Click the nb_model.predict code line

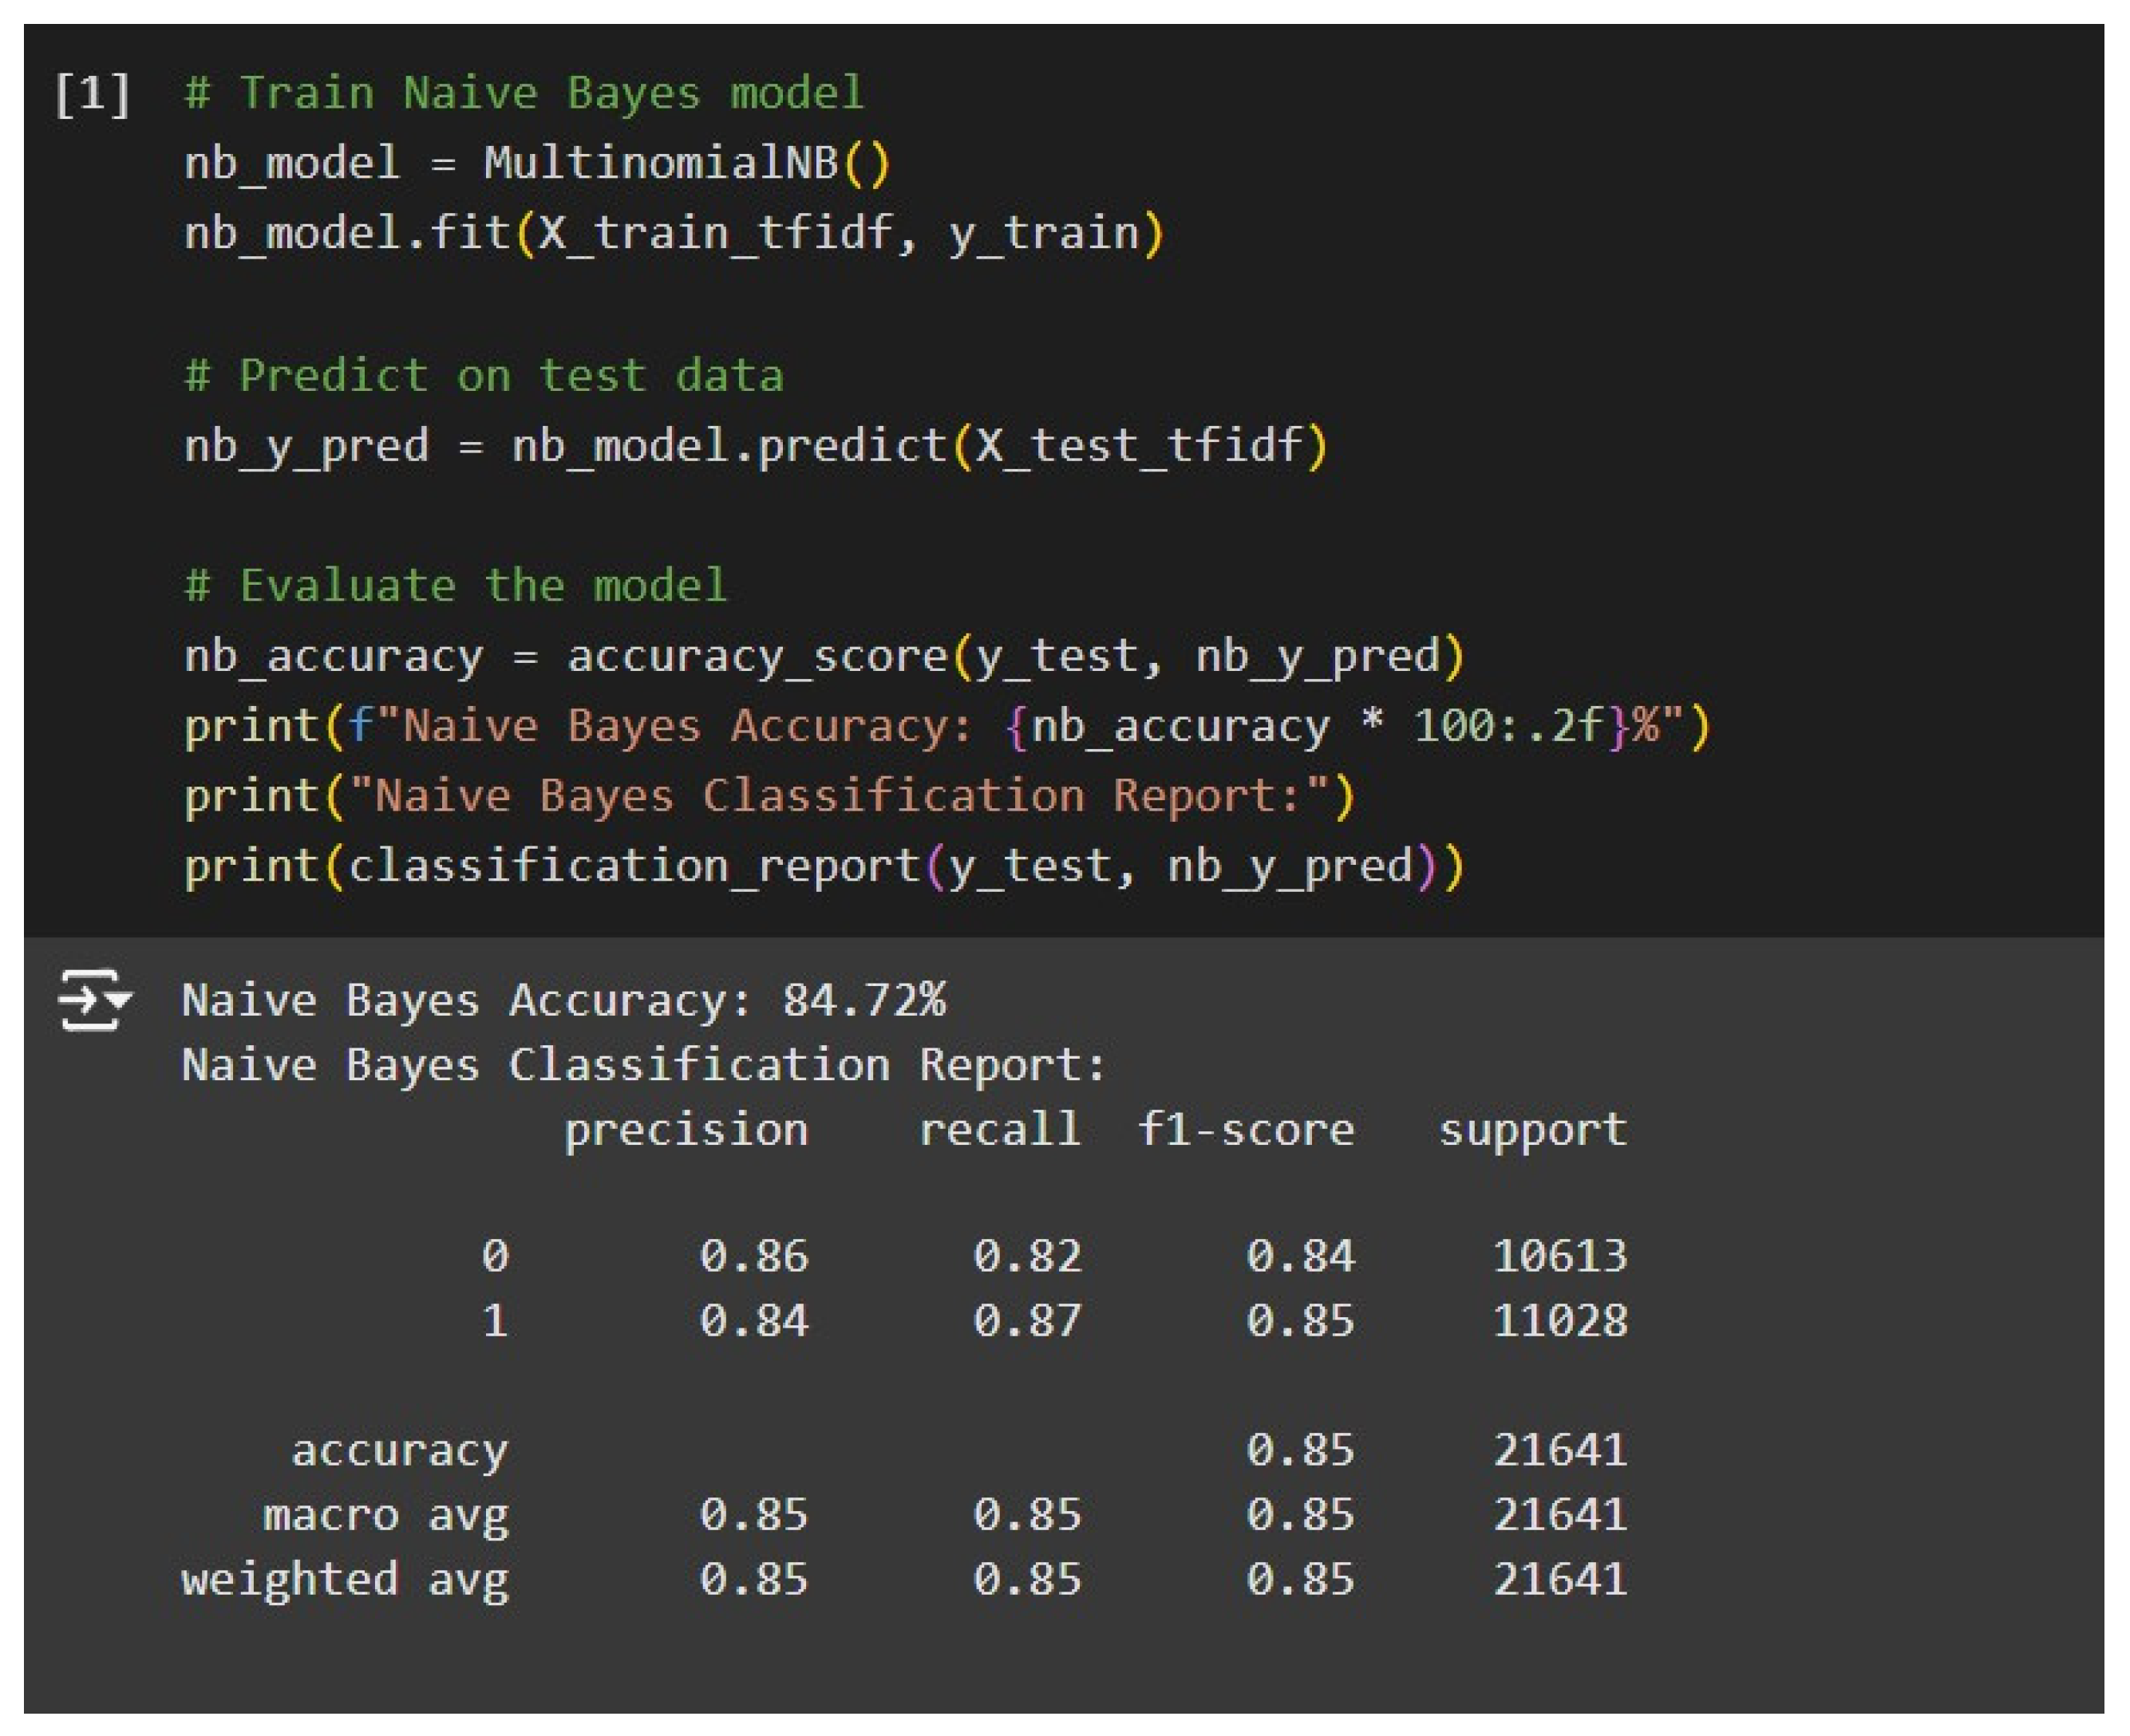pyautogui.click(x=755, y=445)
